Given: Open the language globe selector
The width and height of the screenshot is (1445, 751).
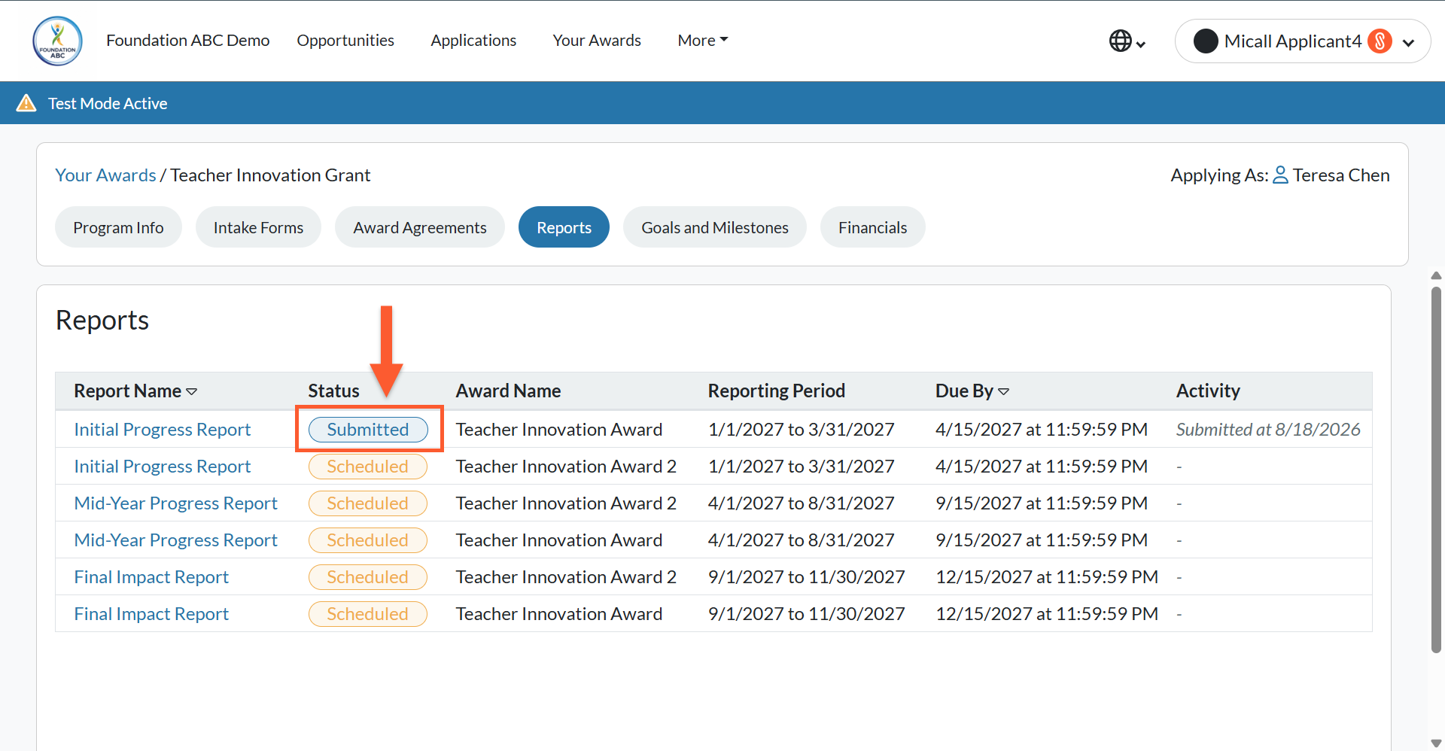Looking at the screenshot, I should [1127, 41].
